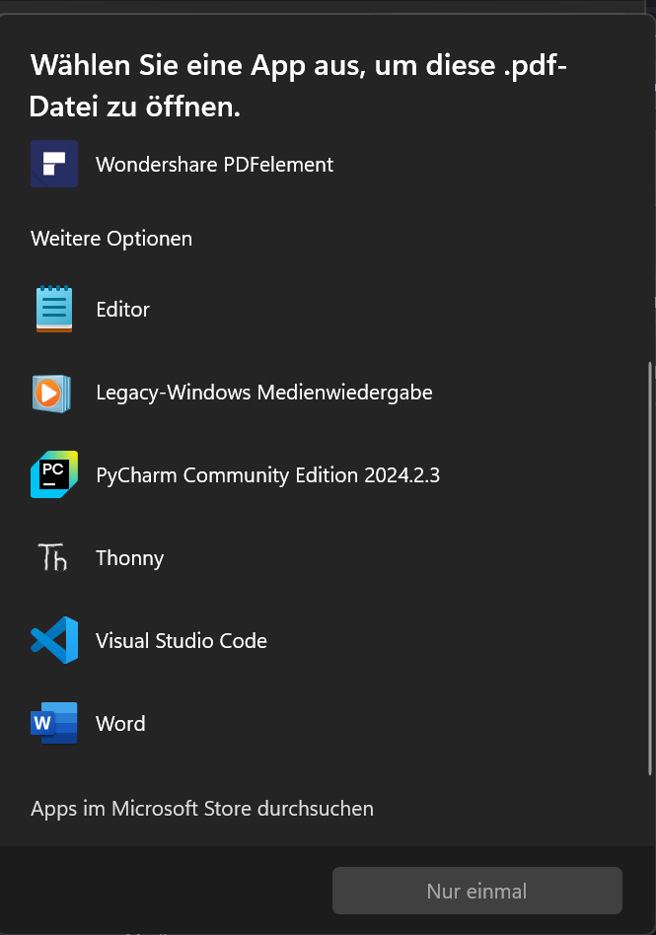Click the Word application icon
This screenshot has width=656, height=935.
54,723
